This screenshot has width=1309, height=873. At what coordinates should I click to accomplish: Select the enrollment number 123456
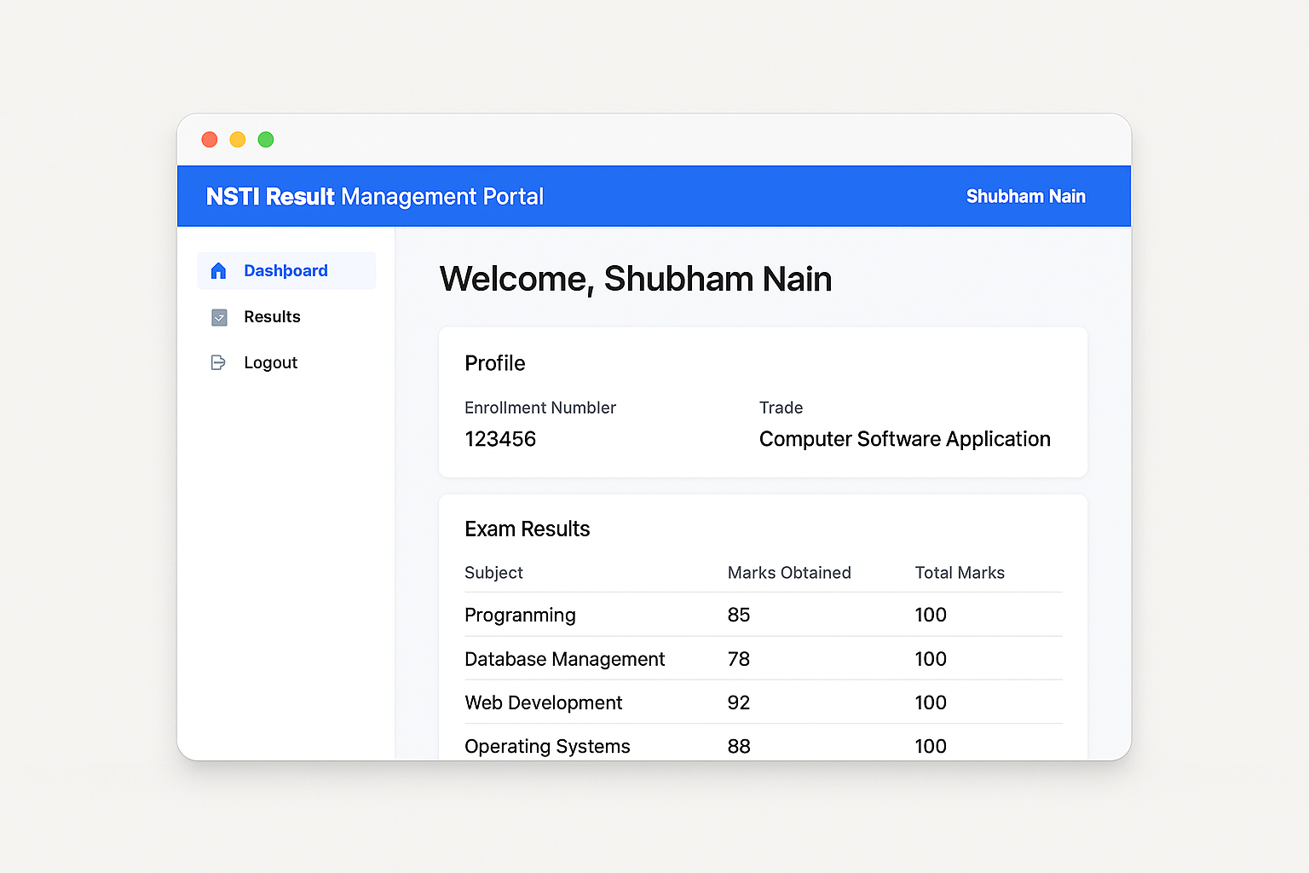tap(500, 439)
